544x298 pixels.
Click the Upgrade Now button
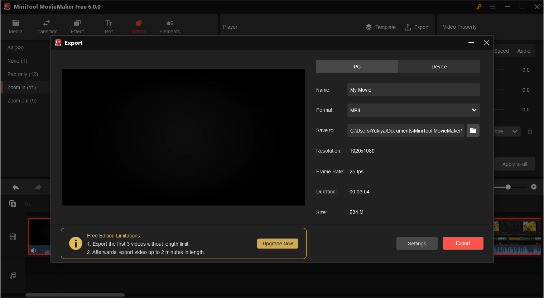[278, 244]
